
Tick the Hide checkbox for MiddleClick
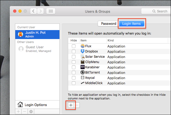74,83
